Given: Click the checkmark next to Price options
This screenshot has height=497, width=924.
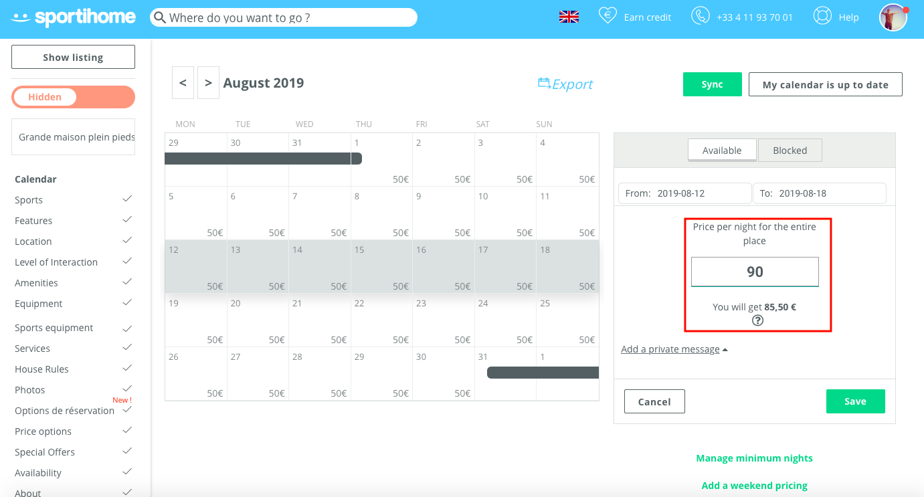Looking at the screenshot, I should coord(127,430).
